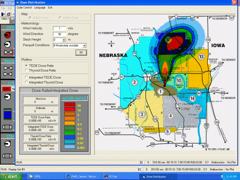Viewport: 240px width, 180px height.
Task: Open the Language menu
Action: [x=40, y=8]
